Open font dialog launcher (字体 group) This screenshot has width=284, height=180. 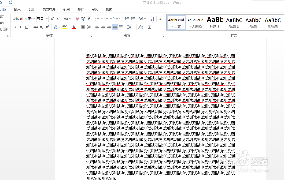[x=91, y=36]
